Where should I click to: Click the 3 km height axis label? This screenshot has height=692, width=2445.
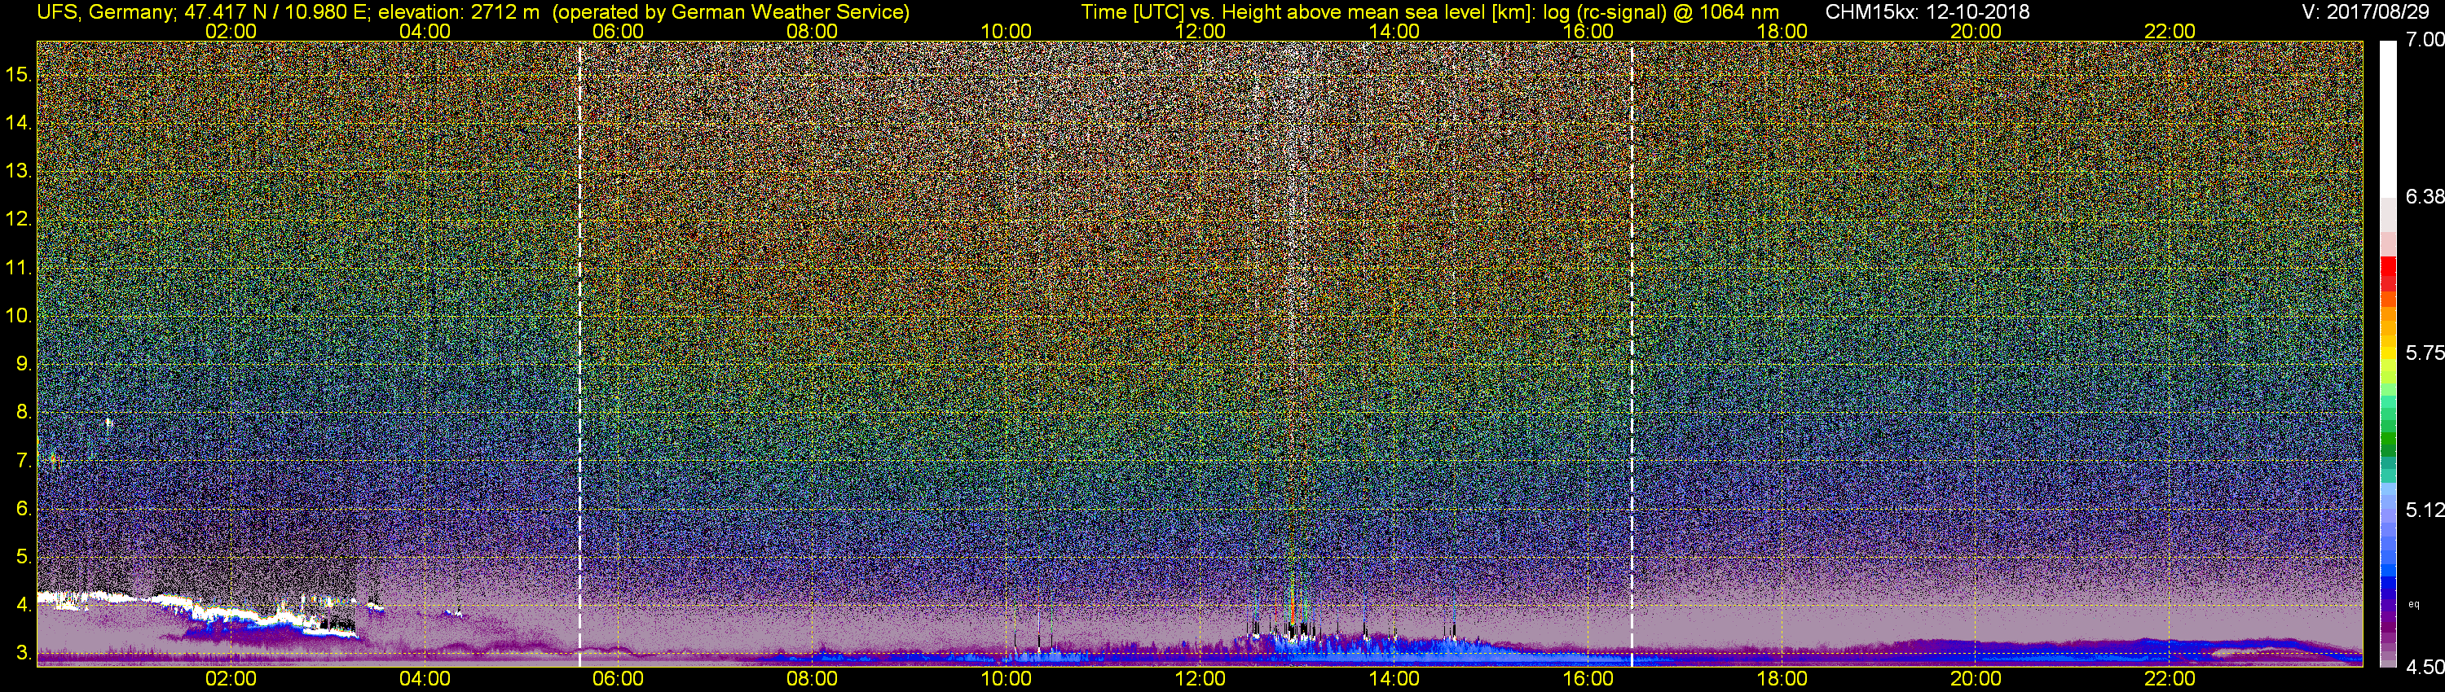pyautogui.click(x=24, y=653)
